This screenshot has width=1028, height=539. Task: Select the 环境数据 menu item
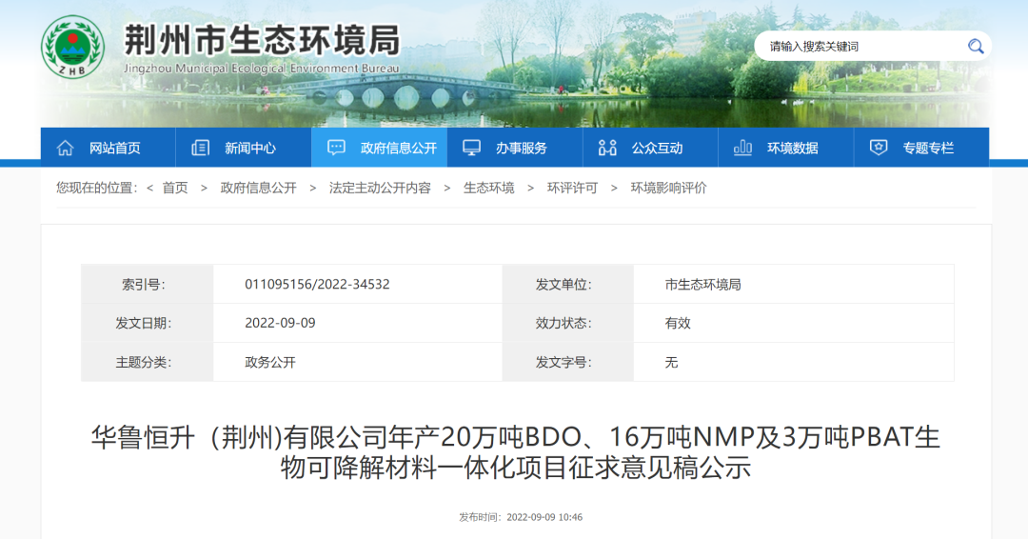[793, 148]
